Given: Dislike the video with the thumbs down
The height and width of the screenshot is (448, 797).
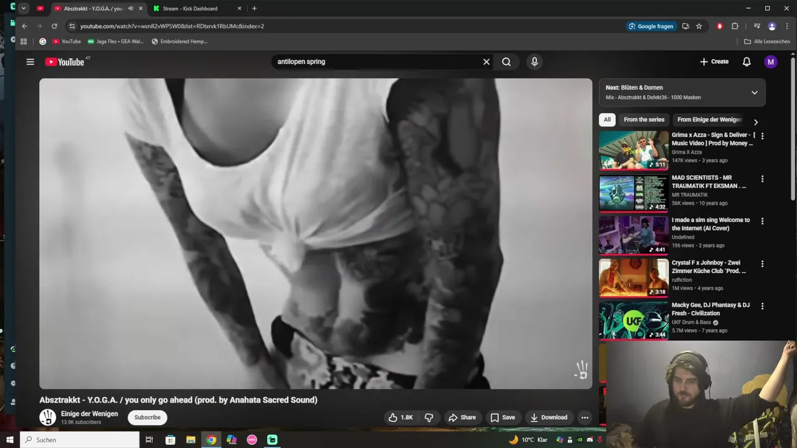Looking at the screenshot, I should click(429, 418).
